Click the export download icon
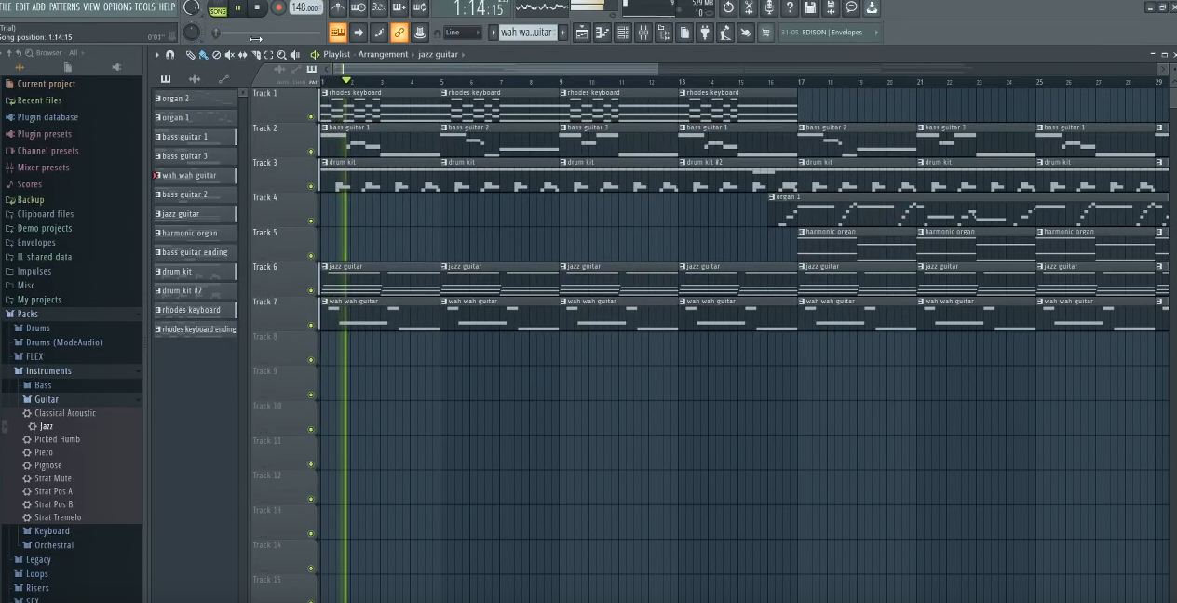Viewport: 1177px width, 603px height. tap(872, 7)
